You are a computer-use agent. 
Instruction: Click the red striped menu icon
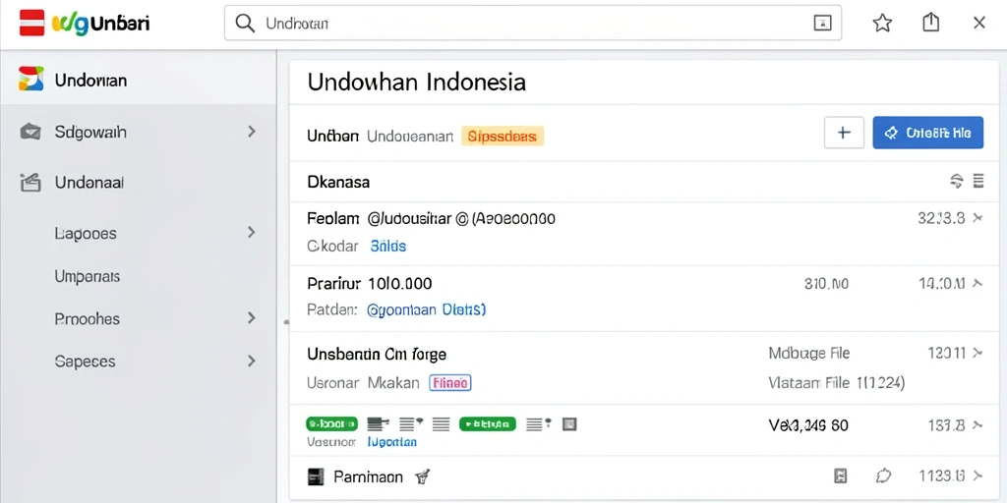(x=32, y=23)
